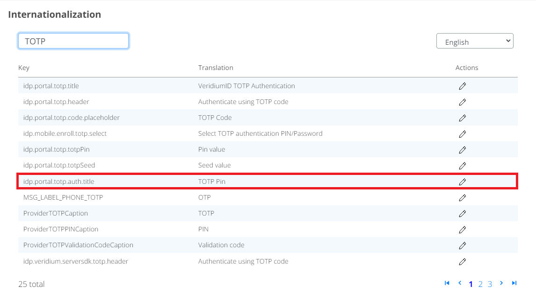Edit the Validation code translation
536x300 pixels.
point(462,245)
